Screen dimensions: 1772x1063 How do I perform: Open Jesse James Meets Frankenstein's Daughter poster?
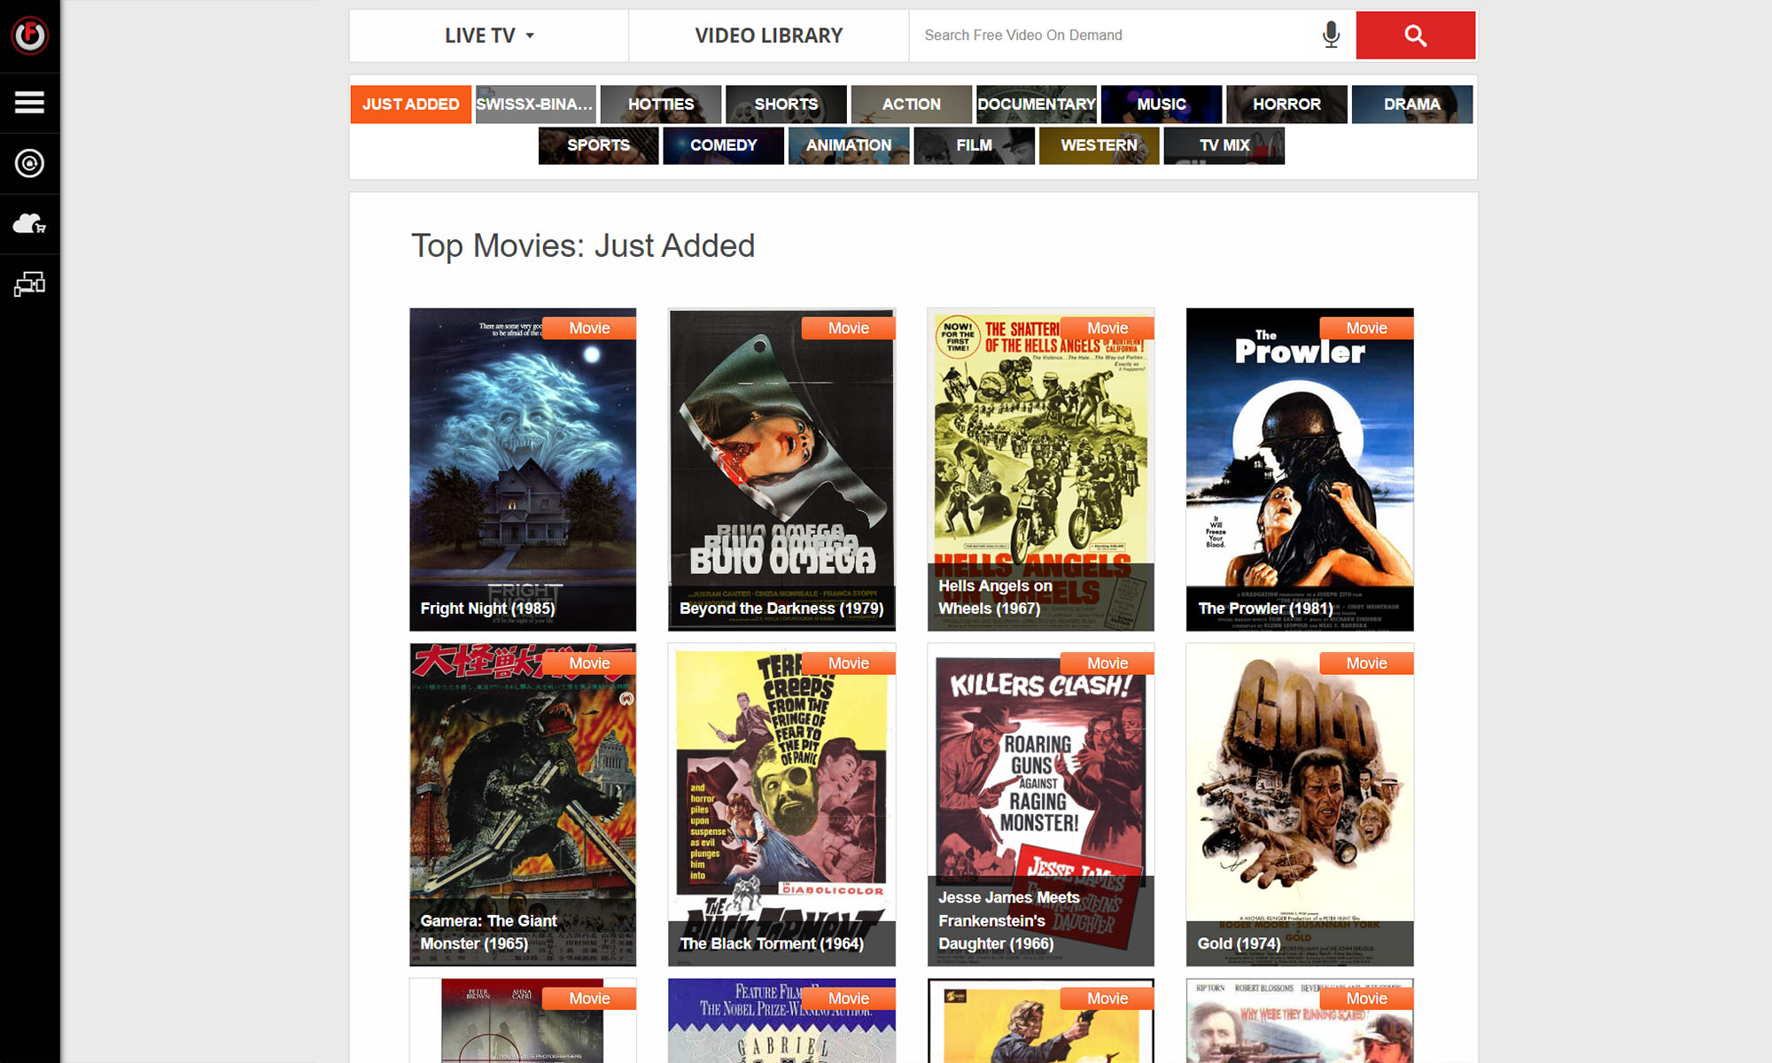coord(1041,804)
